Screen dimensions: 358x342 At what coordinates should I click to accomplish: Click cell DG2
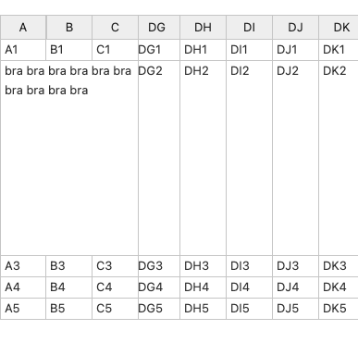[159, 158]
